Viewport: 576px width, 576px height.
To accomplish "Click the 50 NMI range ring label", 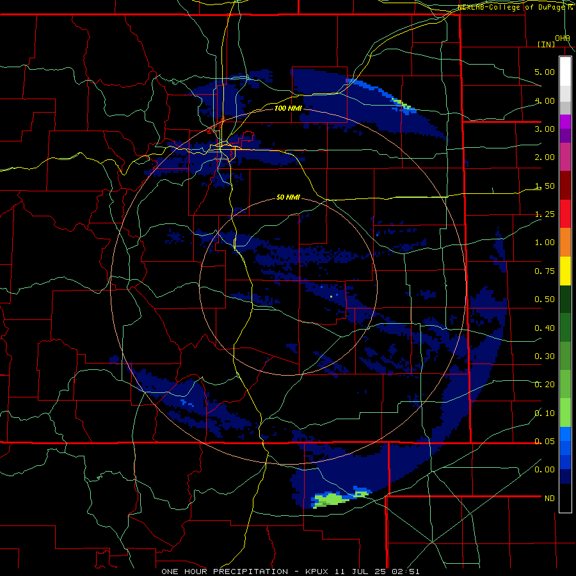I will (x=288, y=197).
